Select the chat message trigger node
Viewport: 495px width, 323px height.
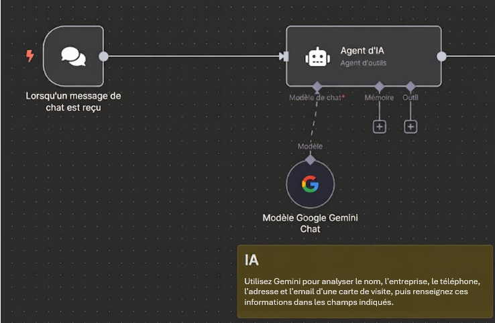73,56
